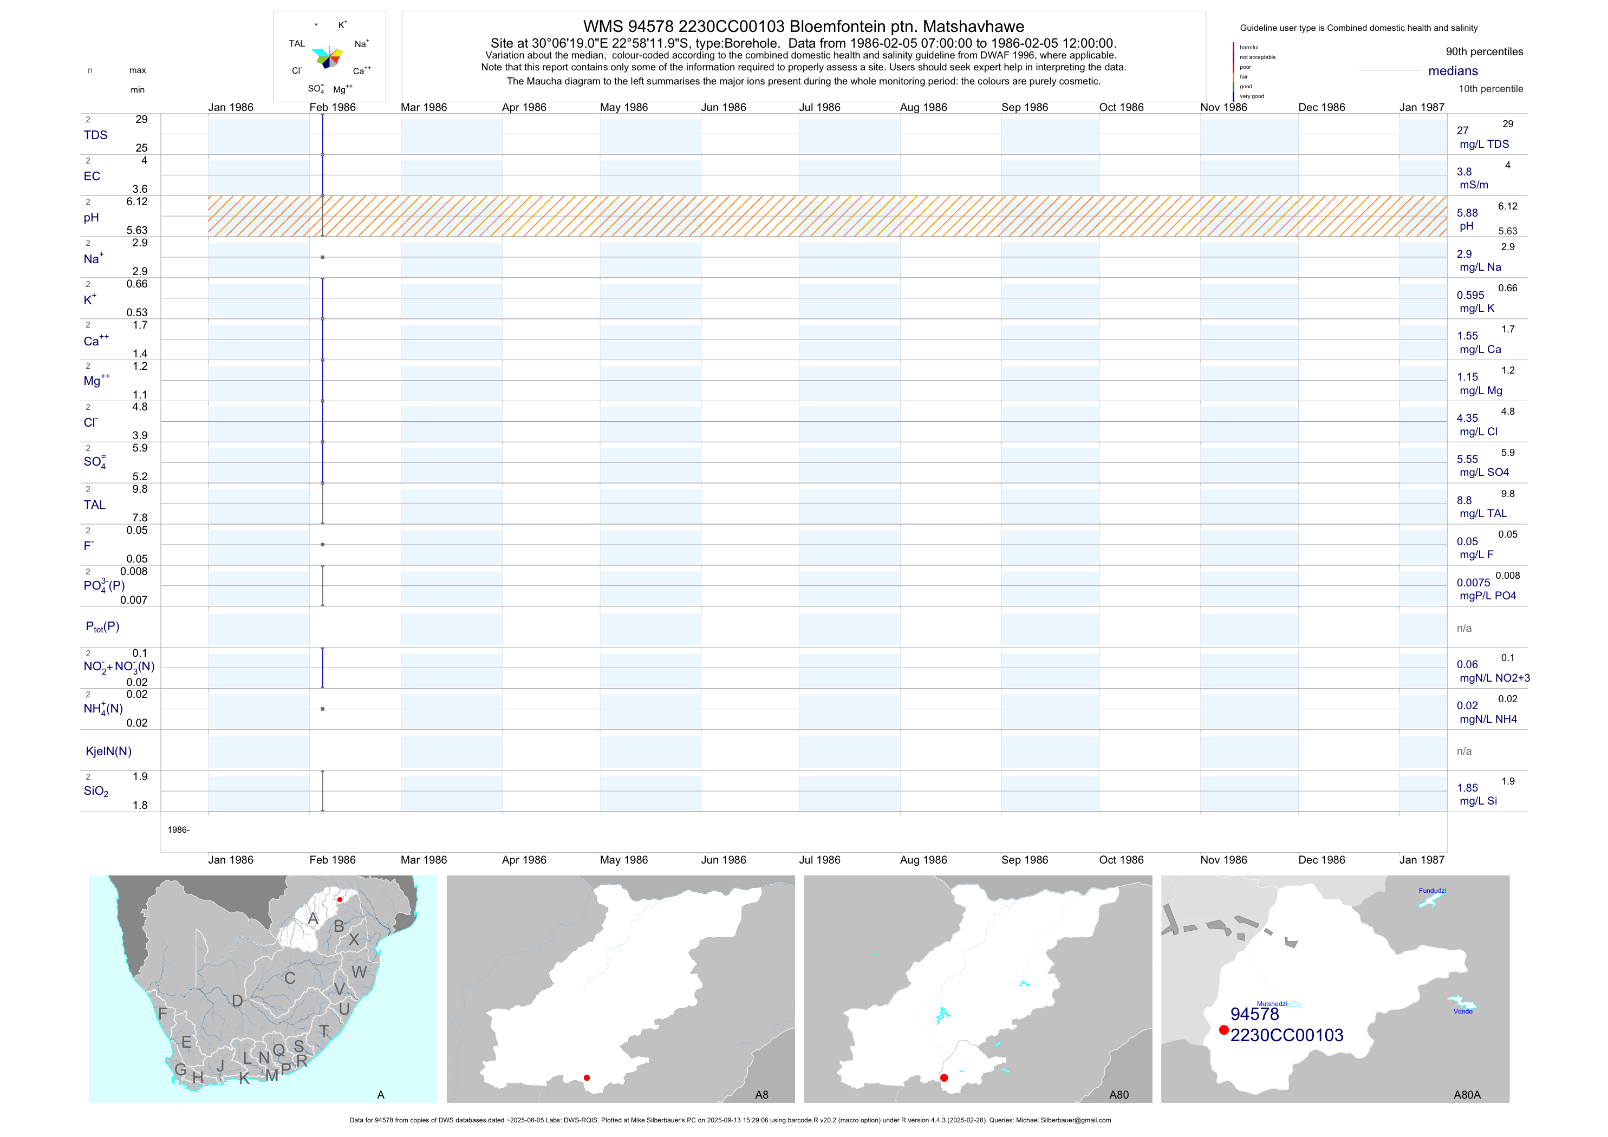Screen dimensions: 1608x1137
Task: Click the red dot on South Africa map
Action: point(340,900)
